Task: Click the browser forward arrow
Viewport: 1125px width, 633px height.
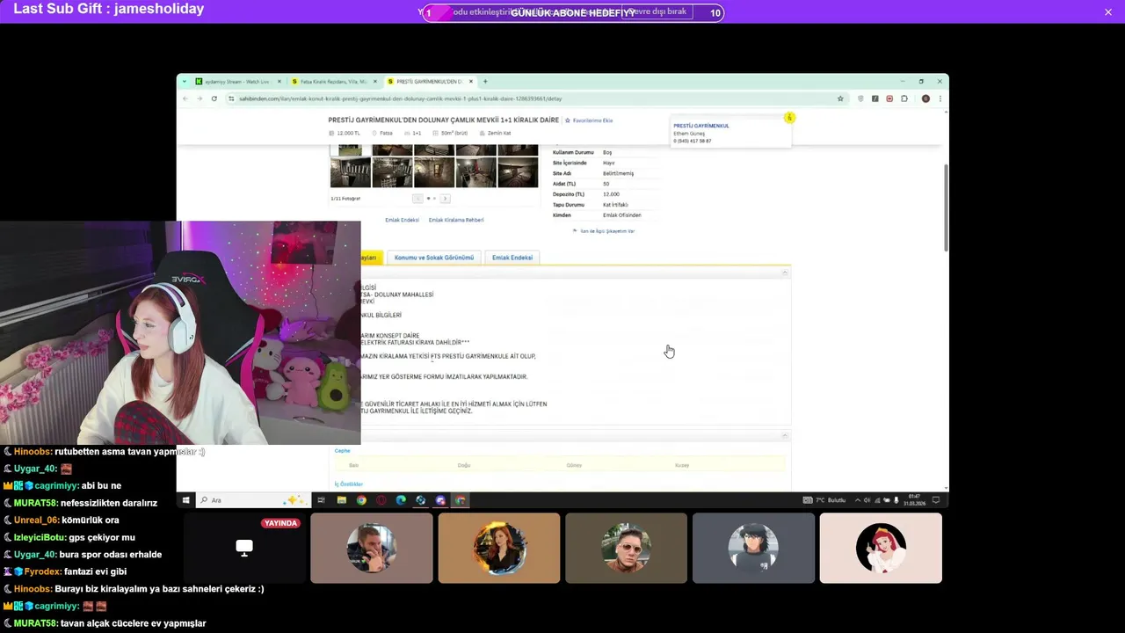Action: coord(199,98)
